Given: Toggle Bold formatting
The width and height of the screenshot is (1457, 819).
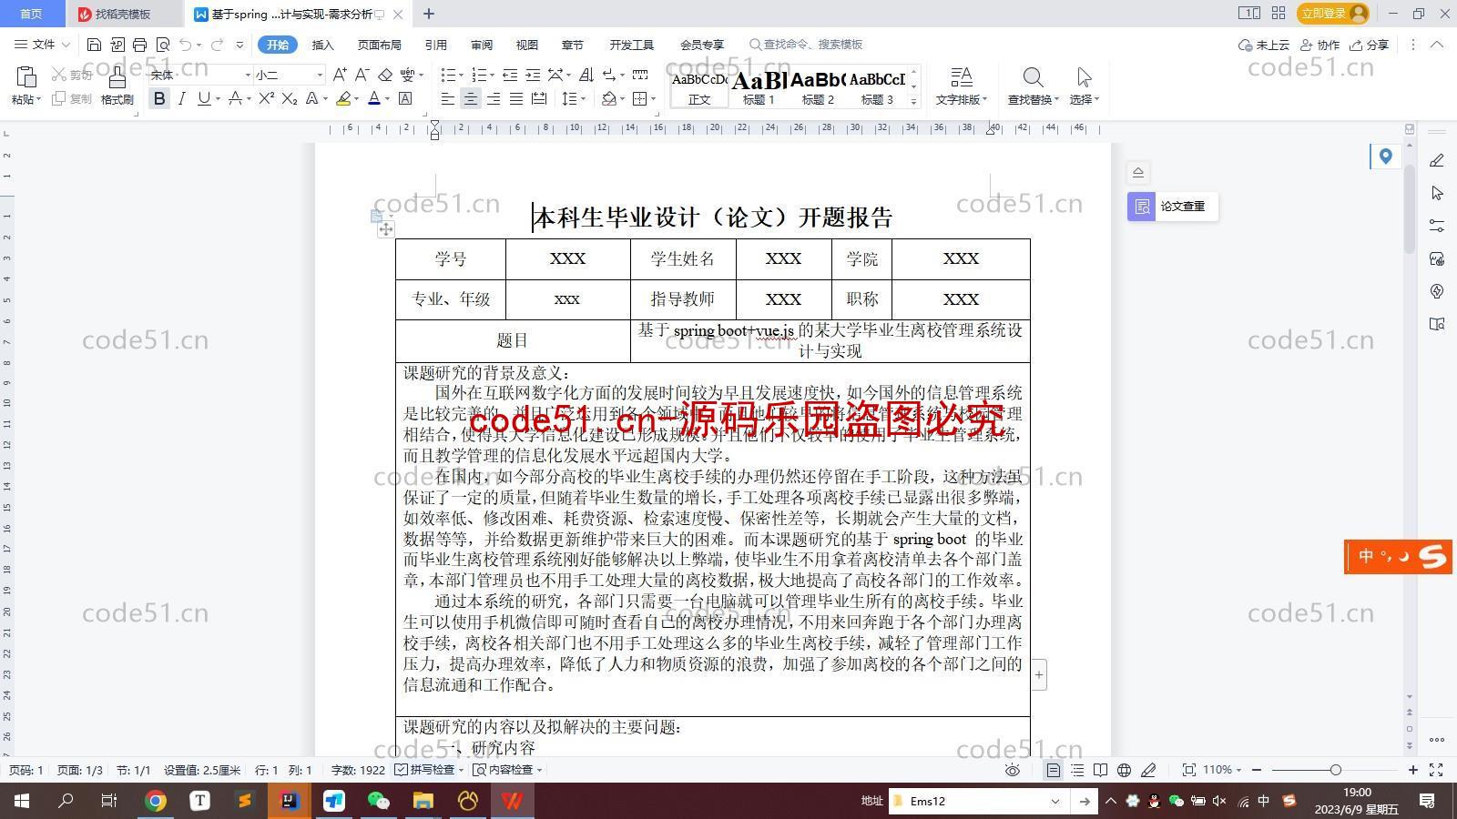Looking at the screenshot, I should click(159, 98).
